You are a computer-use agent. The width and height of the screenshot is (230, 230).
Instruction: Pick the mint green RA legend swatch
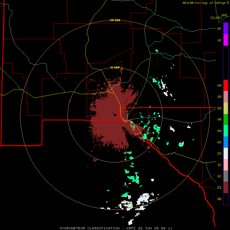(x=226, y=131)
